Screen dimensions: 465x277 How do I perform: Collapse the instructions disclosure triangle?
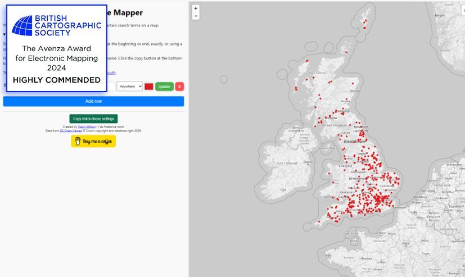click(x=4, y=34)
